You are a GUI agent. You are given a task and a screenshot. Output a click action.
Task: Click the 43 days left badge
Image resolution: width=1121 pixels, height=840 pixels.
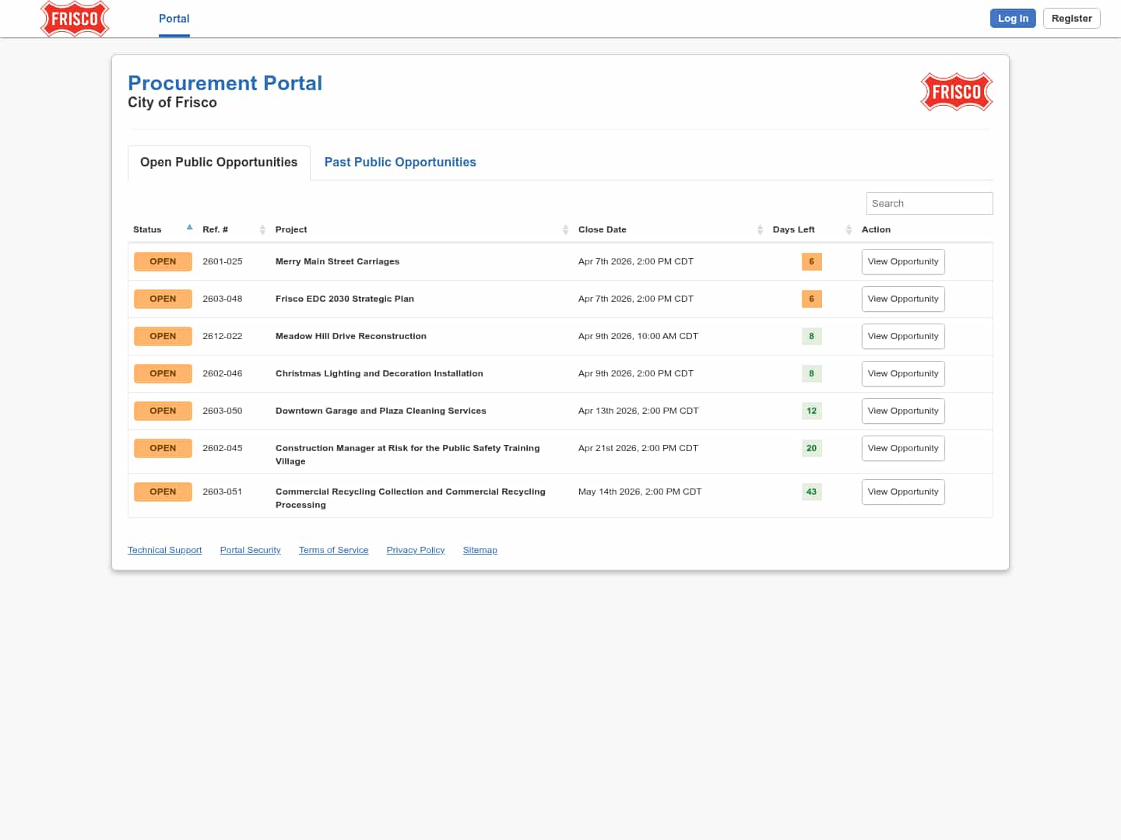pyautogui.click(x=811, y=492)
